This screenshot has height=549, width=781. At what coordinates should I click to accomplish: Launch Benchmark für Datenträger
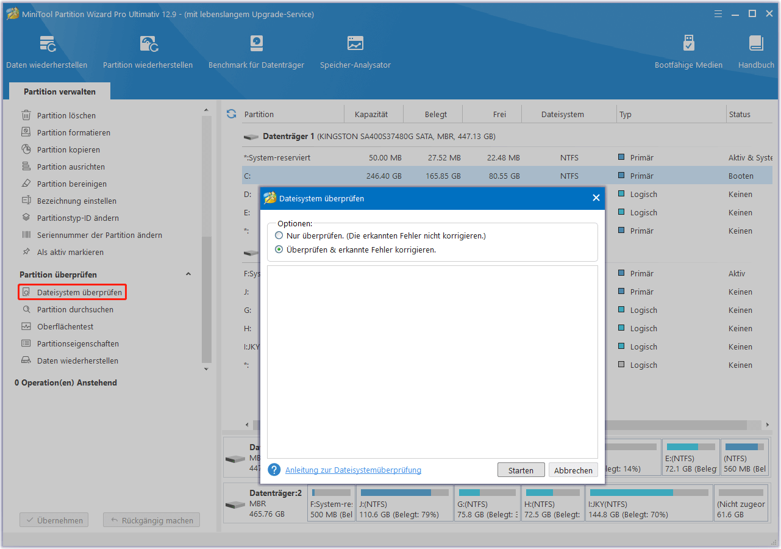(256, 52)
